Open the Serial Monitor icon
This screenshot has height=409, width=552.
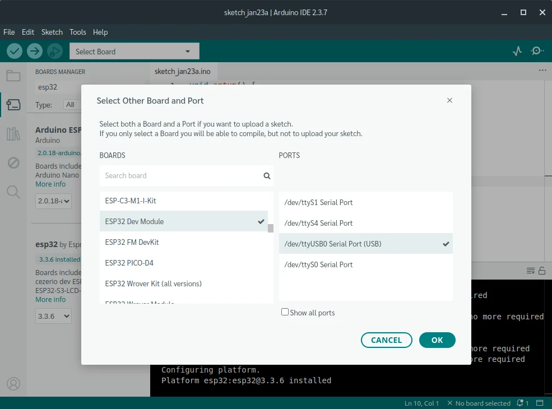pyautogui.click(x=537, y=52)
